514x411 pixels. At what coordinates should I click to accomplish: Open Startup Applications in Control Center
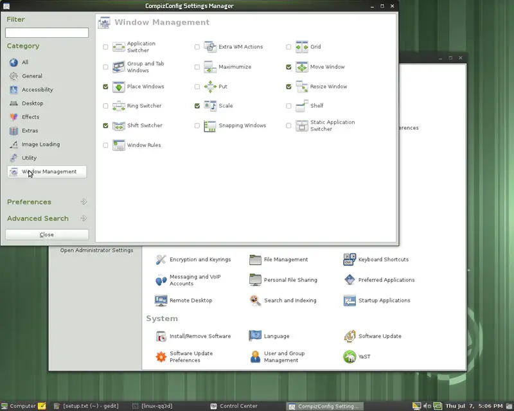377,301
